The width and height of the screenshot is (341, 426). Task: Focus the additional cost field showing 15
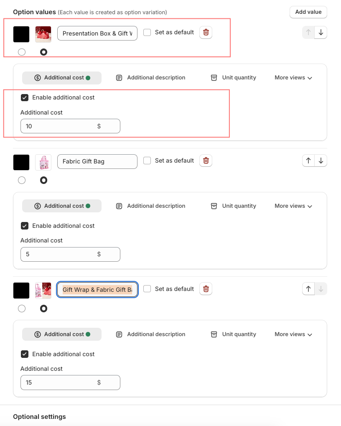pyautogui.click(x=70, y=383)
